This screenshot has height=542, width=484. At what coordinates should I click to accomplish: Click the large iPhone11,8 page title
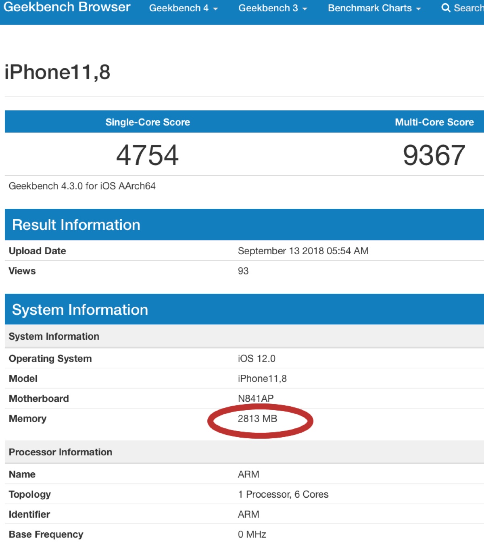click(x=57, y=73)
